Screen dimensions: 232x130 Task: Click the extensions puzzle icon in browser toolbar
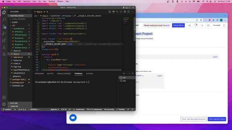214,20
